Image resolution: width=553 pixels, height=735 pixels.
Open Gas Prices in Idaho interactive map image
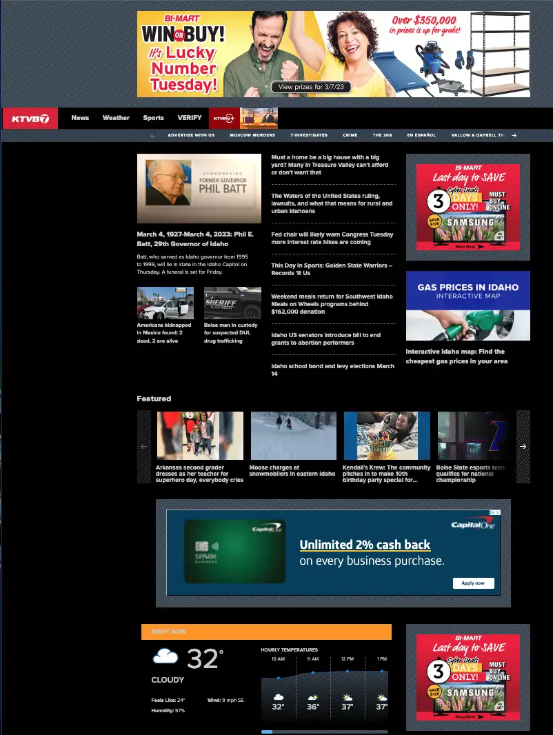468,305
